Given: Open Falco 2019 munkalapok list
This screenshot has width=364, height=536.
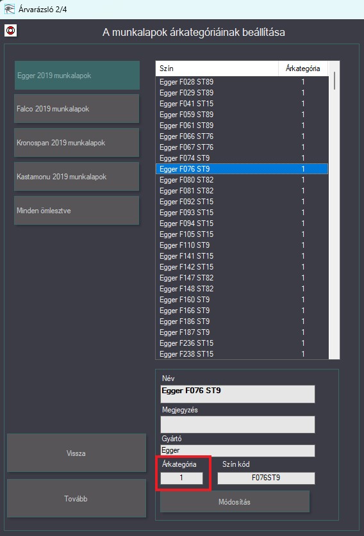Looking at the screenshot, I should 77,109.
